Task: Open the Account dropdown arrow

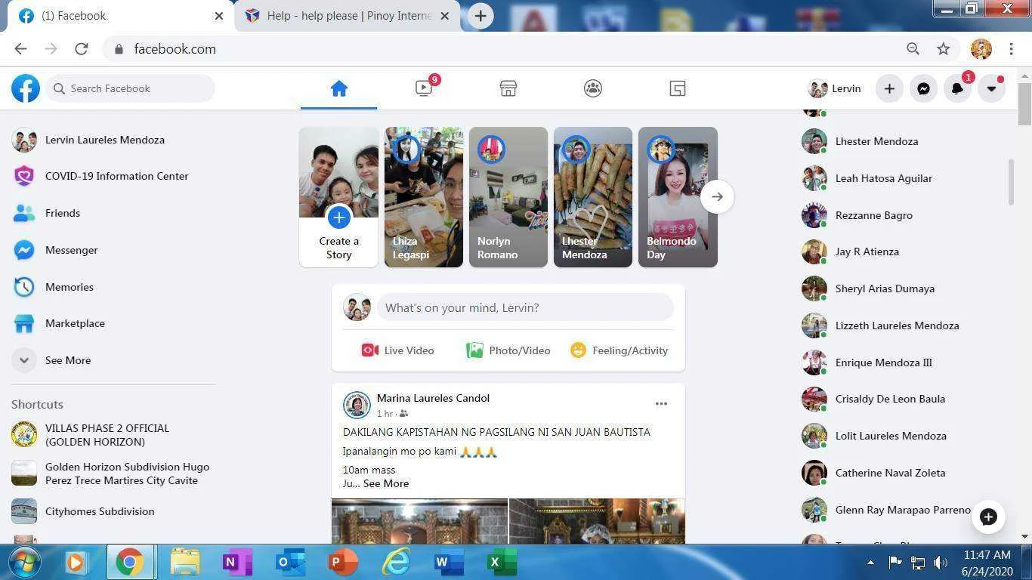Action: coord(991,88)
